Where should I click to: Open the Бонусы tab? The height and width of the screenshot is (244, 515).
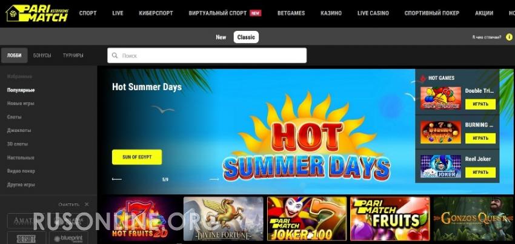(x=42, y=56)
